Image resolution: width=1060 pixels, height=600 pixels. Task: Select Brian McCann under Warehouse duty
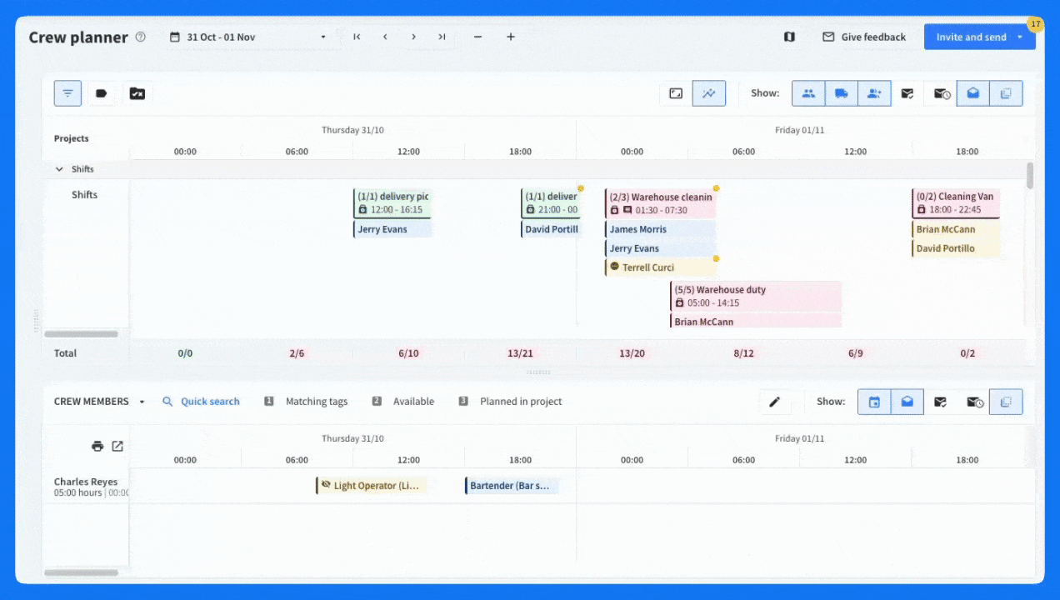click(x=756, y=321)
